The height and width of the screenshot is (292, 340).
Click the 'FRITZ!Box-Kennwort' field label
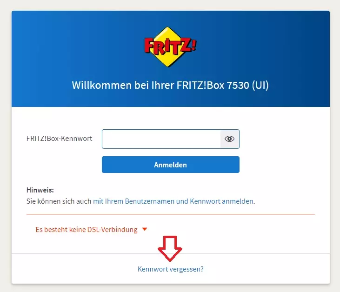click(x=59, y=139)
